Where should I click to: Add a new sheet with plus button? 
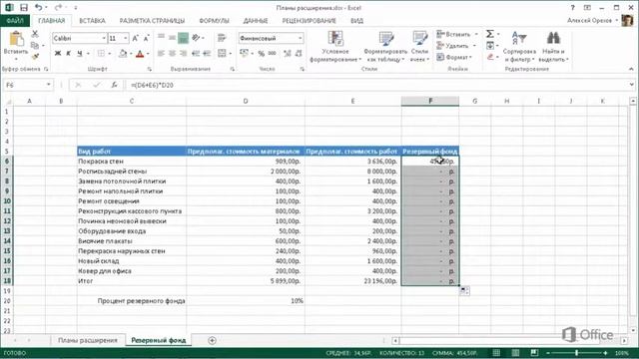click(212, 340)
